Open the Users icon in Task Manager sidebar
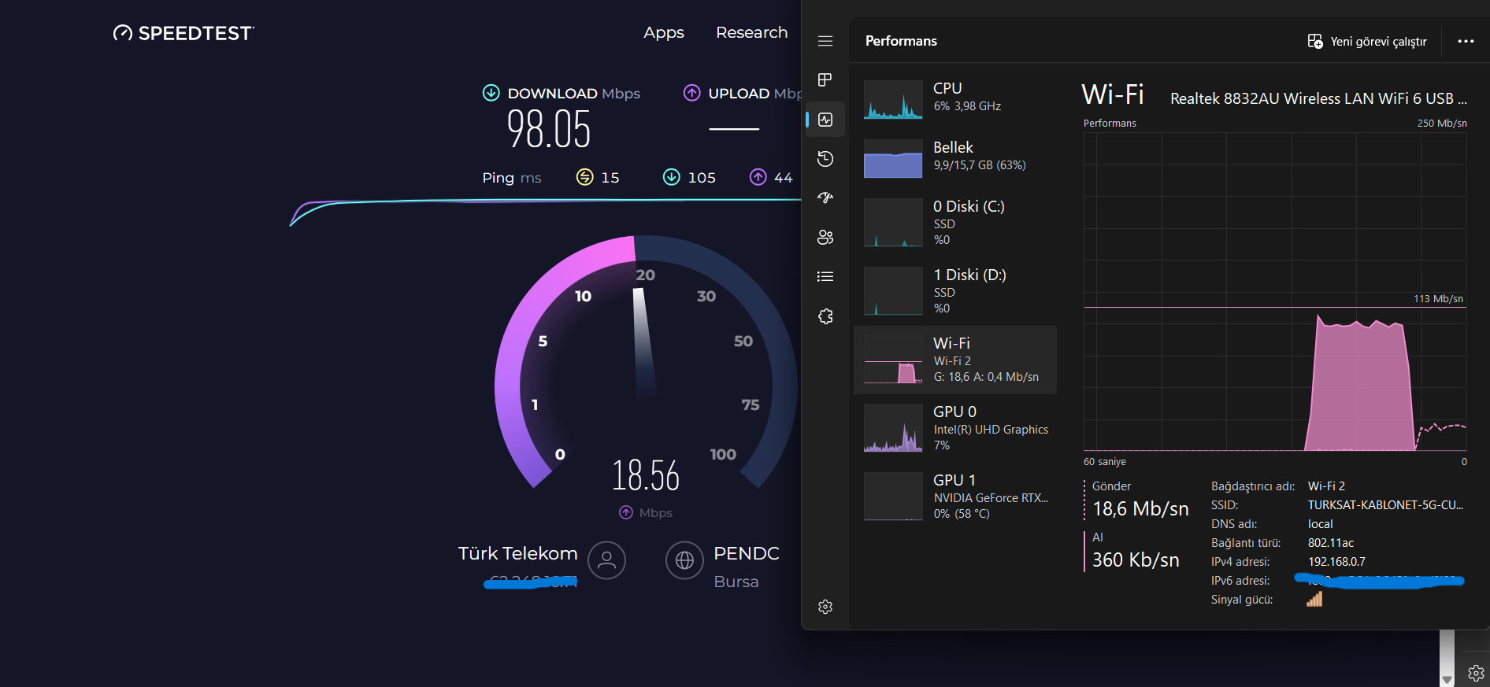Viewport: 1490px width, 687px height. (825, 237)
